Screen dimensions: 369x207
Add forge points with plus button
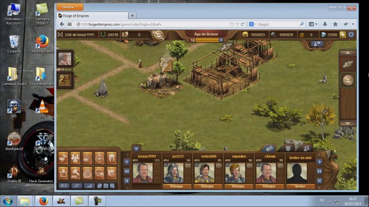pyautogui.click(x=221, y=40)
